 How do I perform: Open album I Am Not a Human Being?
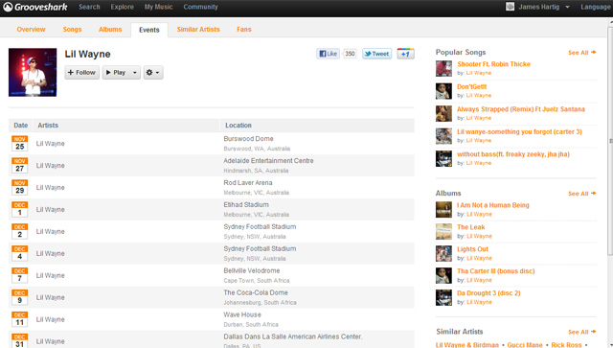click(493, 205)
